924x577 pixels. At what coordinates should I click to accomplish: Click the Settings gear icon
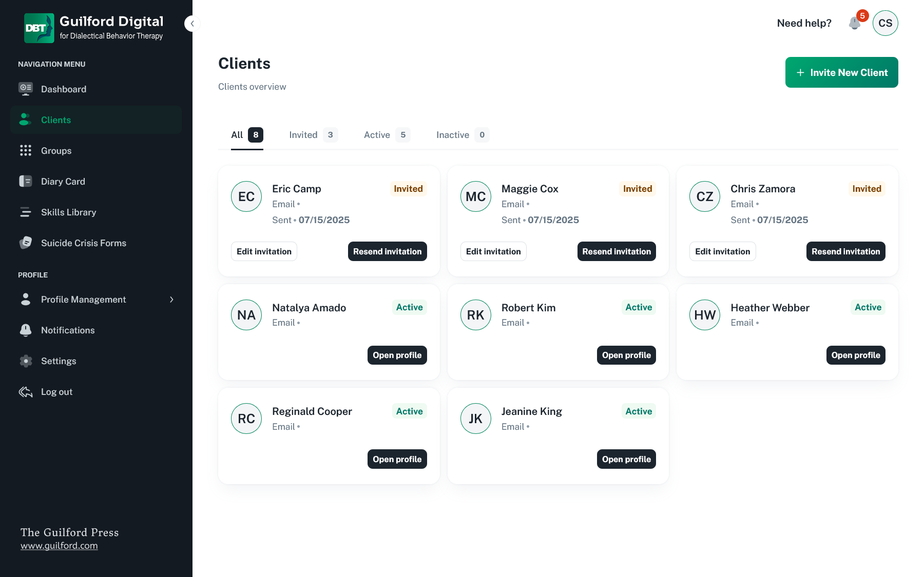pos(26,361)
